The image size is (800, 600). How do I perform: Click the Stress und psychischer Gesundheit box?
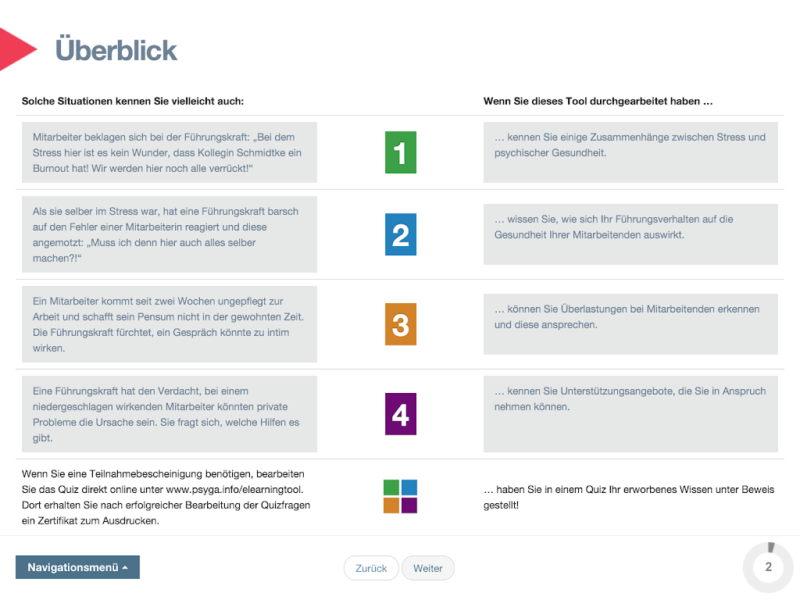point(630,152)
